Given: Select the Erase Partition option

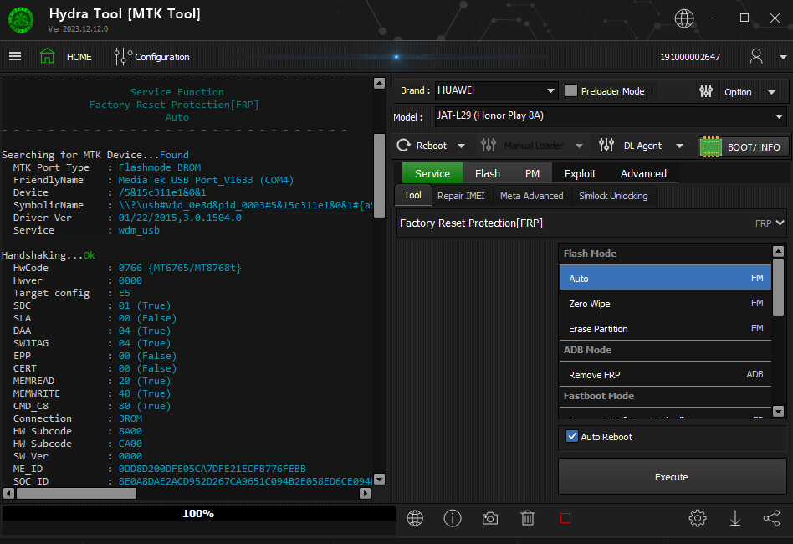Looking at the screenshot, I should [x=665, y=328].
